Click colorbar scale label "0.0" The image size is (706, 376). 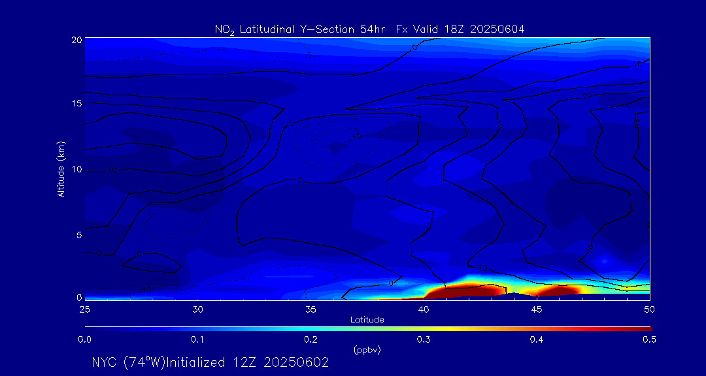[84, 340]
